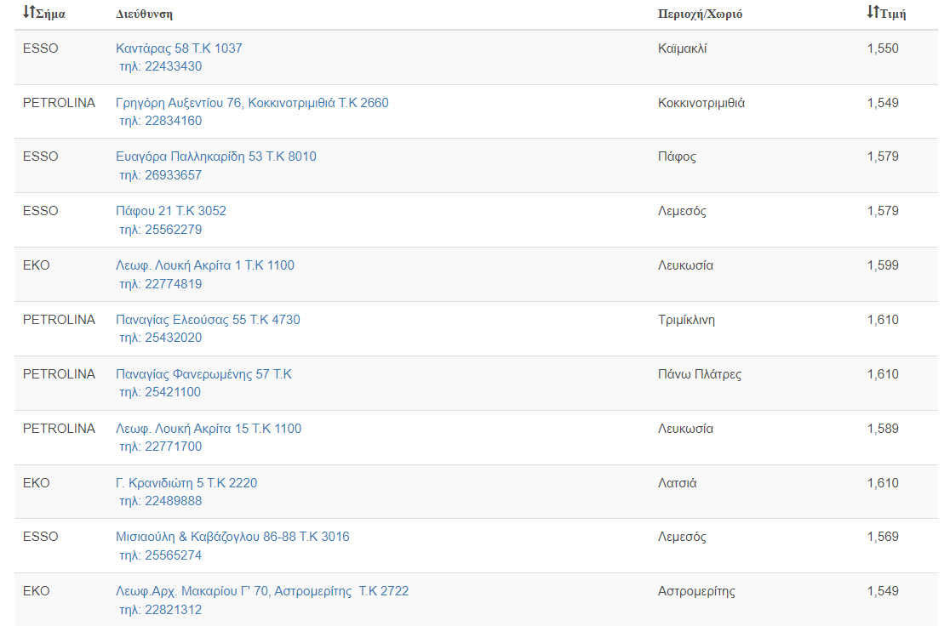Viewport: 950px width, 626px height.
Task: Click the Τριμίκλινη area cell
Action: [x=686, y=320]
